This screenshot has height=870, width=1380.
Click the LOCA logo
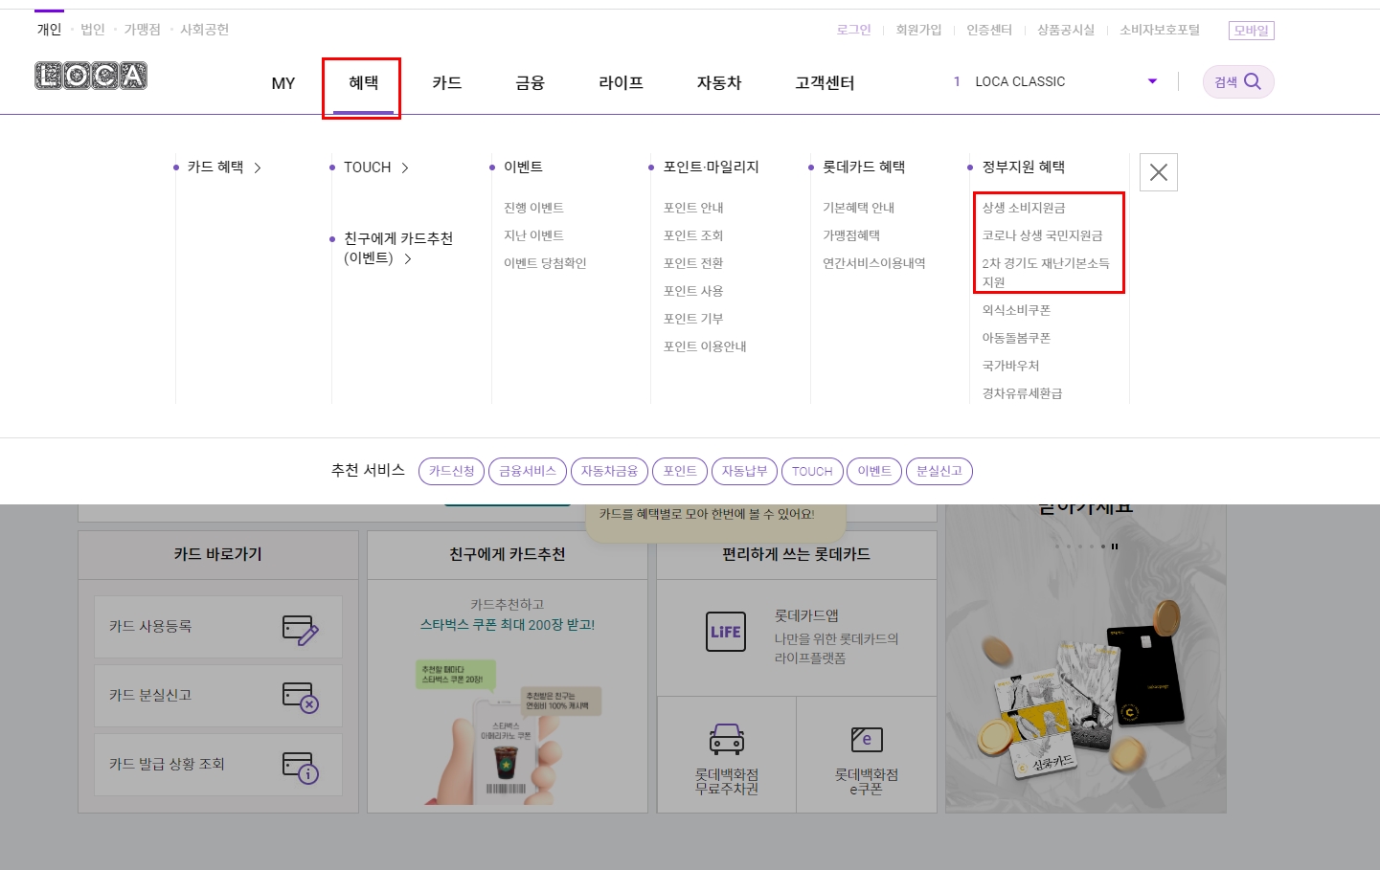pos(91,76)
